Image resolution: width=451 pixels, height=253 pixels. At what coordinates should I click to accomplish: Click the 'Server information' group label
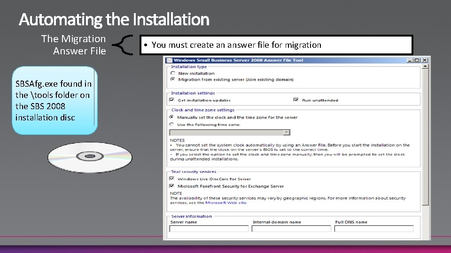pyautogui.click(x=192, y=216)
